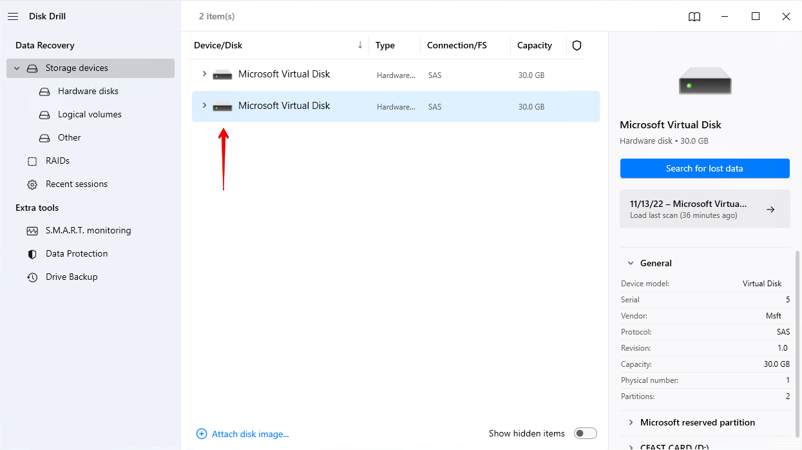Screen dimensions: 802x450
Task: Expand Microsoft reserved partition section
Action: pos(630,422)
